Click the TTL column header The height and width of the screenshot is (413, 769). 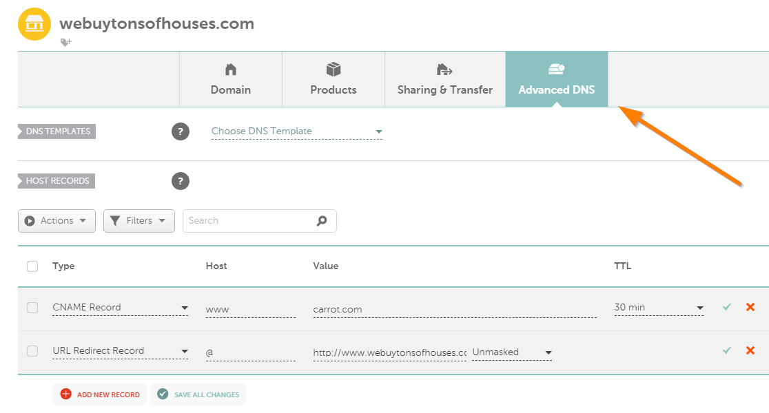point(623,266)
